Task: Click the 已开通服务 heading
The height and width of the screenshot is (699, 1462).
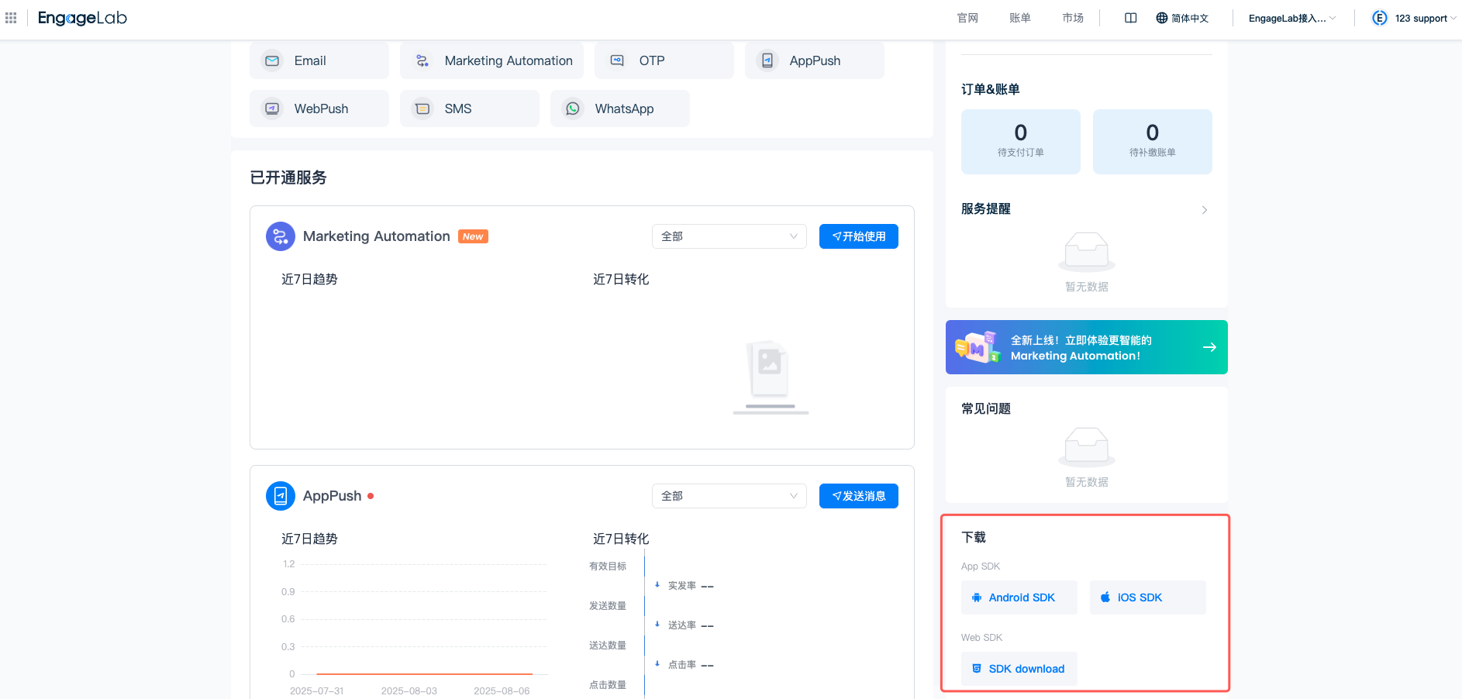Action: tap(288, 177)
